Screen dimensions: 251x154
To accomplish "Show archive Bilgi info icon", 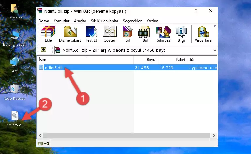I will [181, 34].
